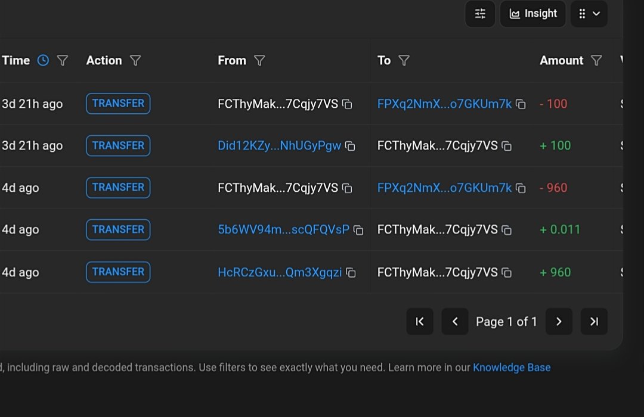This screenshot has height=417, width=644.
Task: Click "4d ago" in the +960 row
Action: [x=20, y=272]
